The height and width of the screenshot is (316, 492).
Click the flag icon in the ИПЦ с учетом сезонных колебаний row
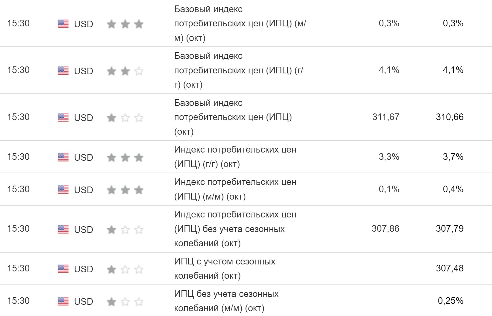pyautogui.click(x=63, y=269)
